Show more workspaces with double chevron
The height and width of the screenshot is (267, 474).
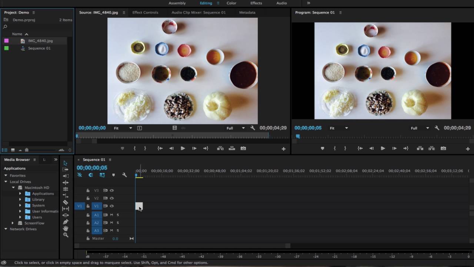308,3
